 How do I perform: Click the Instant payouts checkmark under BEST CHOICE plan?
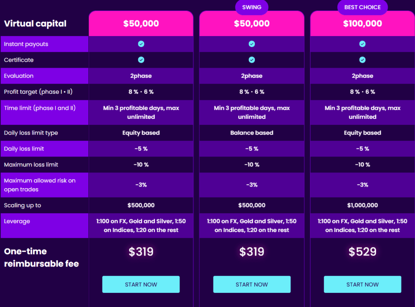click(x=362, y=44)
